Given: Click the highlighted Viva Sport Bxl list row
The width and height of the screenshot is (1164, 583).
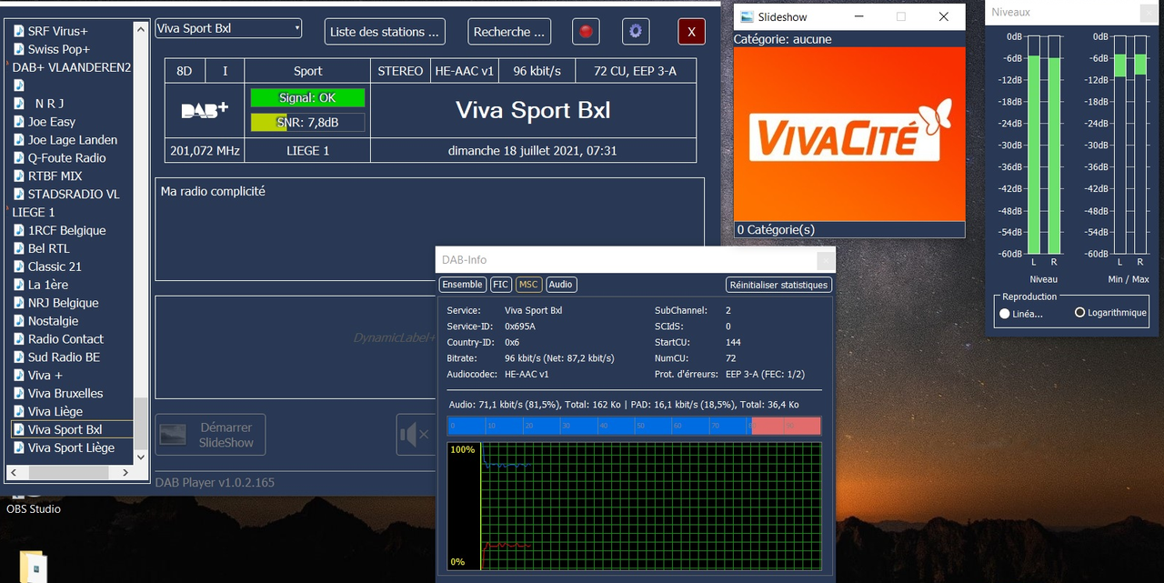Looking at the screenshot, I should coord(72,429).
